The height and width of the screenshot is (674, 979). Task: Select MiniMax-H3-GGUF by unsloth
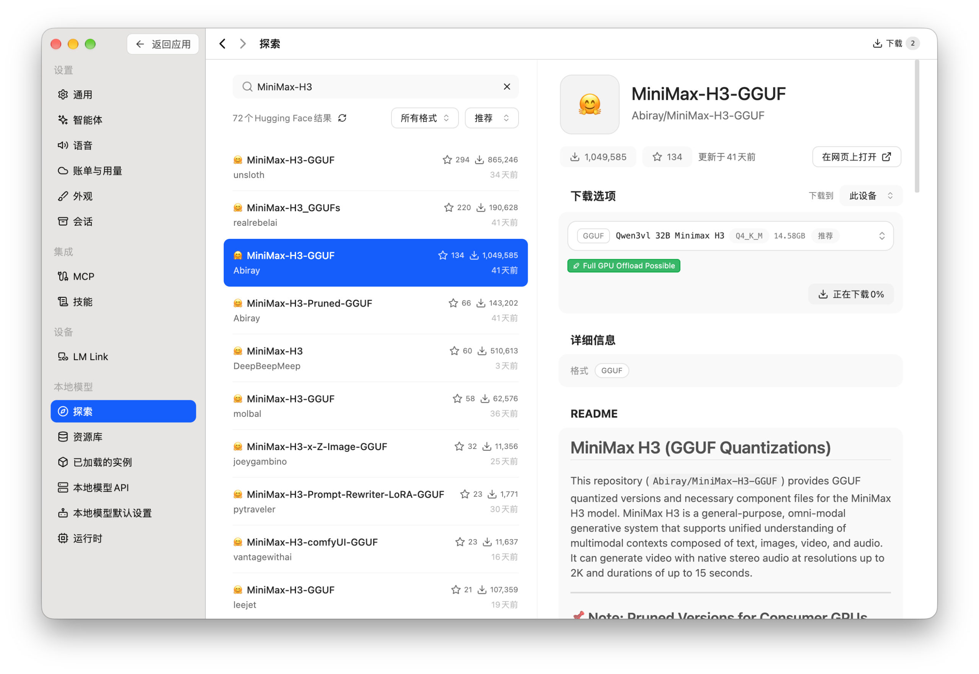pos(376,167)
